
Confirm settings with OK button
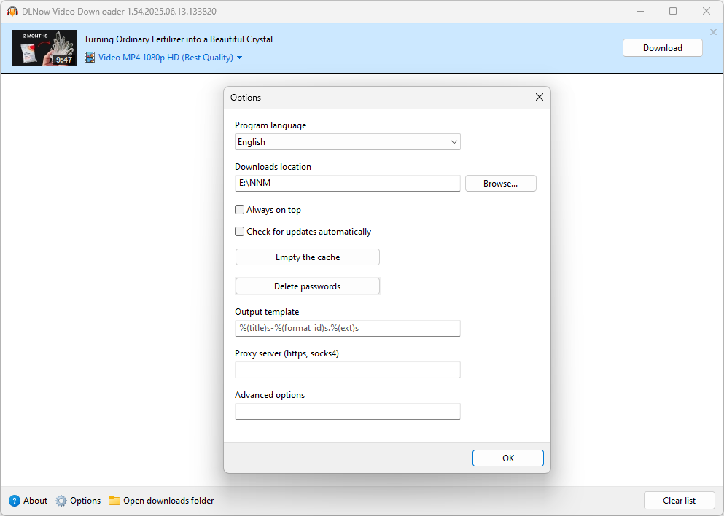tap(508, 458)
